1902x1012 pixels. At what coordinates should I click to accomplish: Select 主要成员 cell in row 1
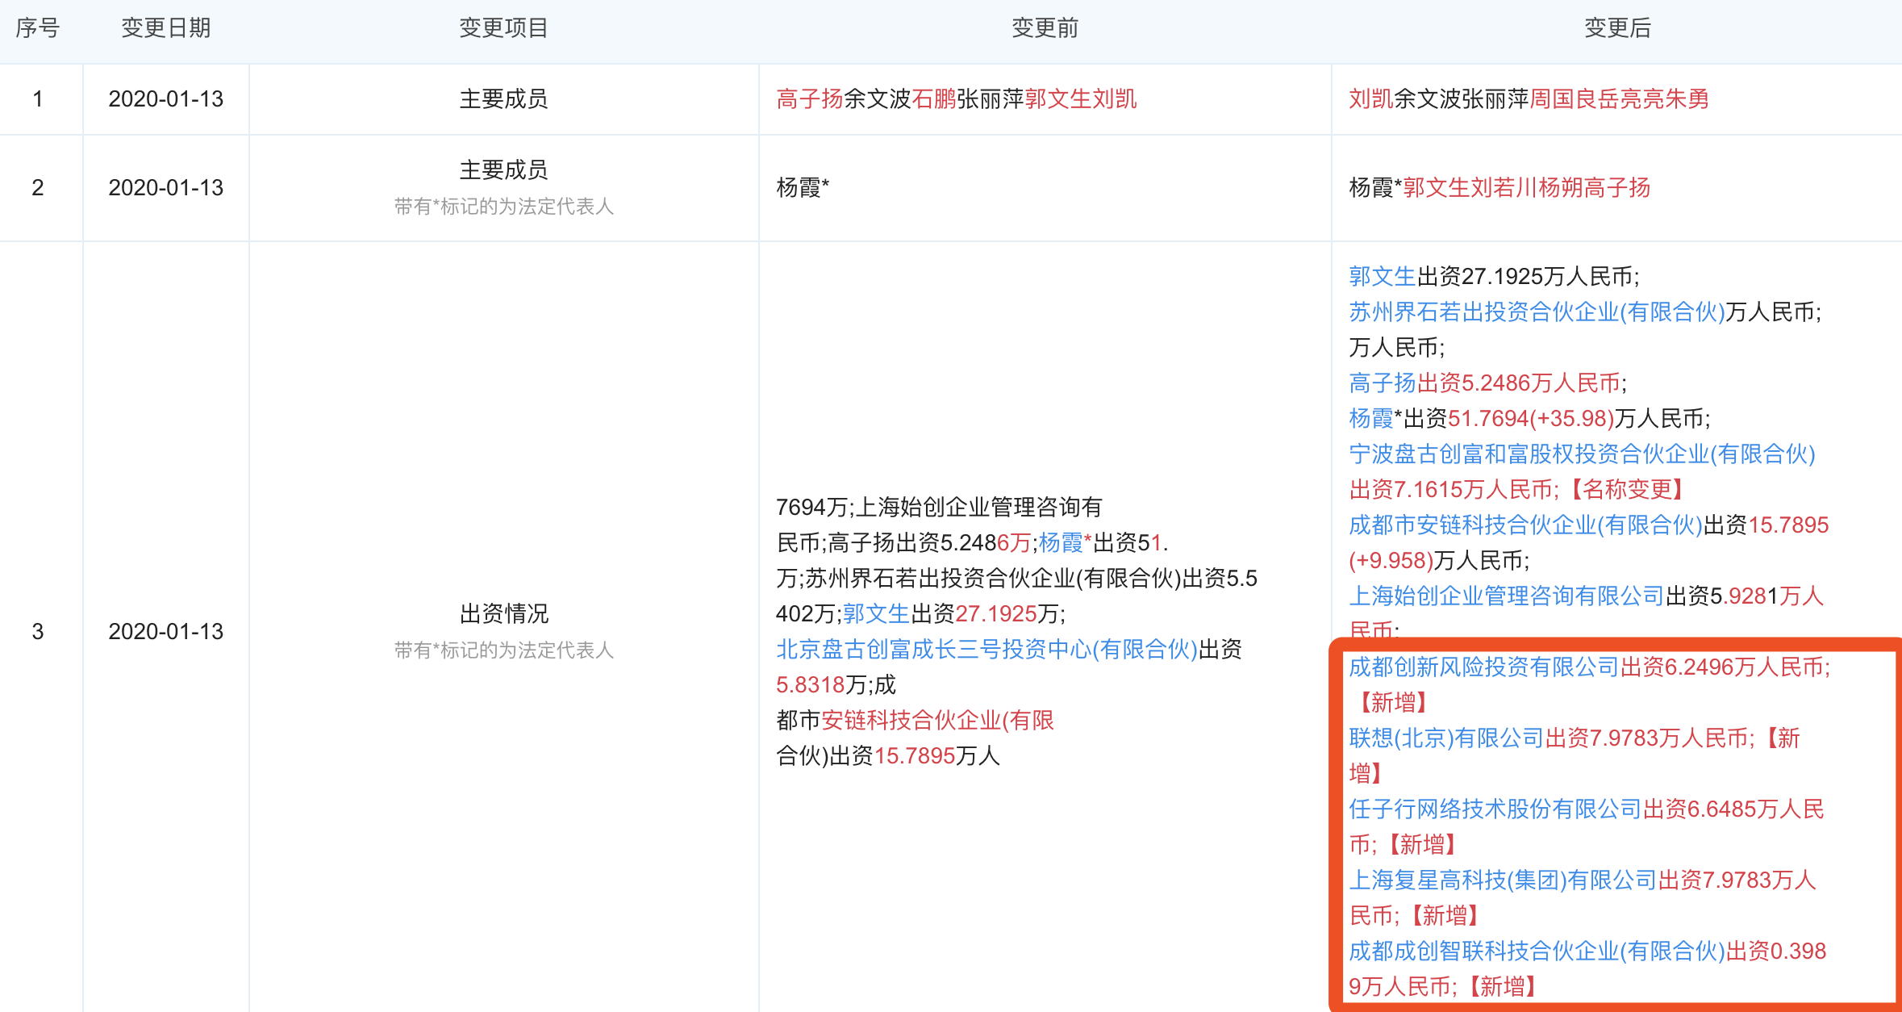tap(504, 99)
